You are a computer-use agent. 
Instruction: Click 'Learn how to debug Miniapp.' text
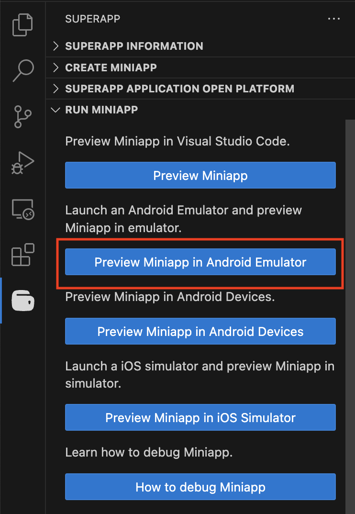click(x=149, y=452)
